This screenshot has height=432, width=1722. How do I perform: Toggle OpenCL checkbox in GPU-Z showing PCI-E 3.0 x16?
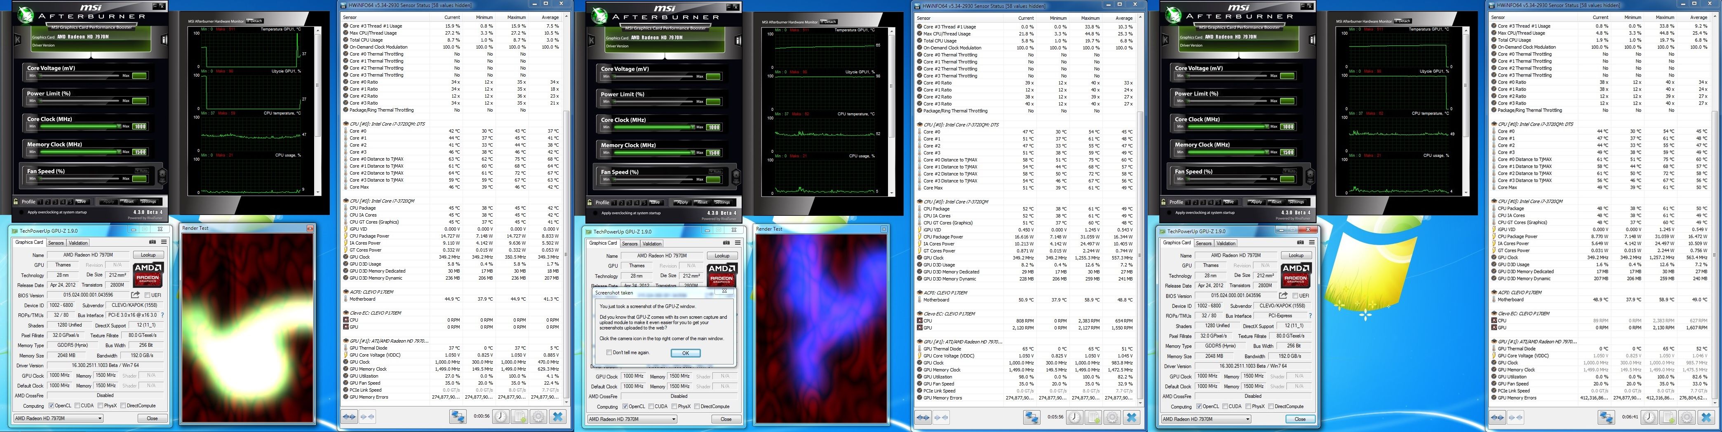[x=51, y=405]
